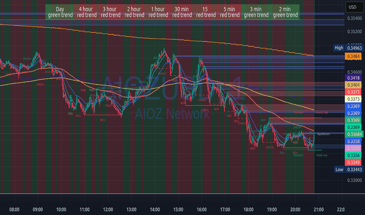Click the 14:00 time axis label

(x=155, y=210)
